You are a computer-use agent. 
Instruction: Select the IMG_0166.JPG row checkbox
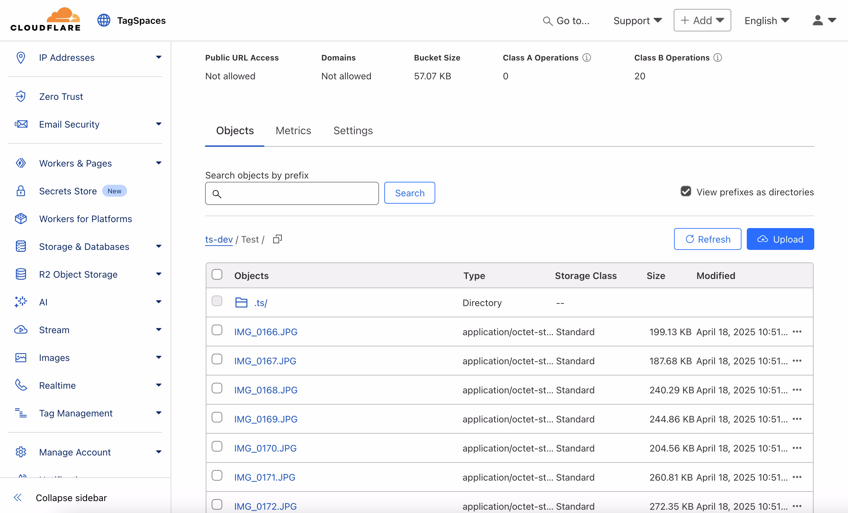pos(217,330)
